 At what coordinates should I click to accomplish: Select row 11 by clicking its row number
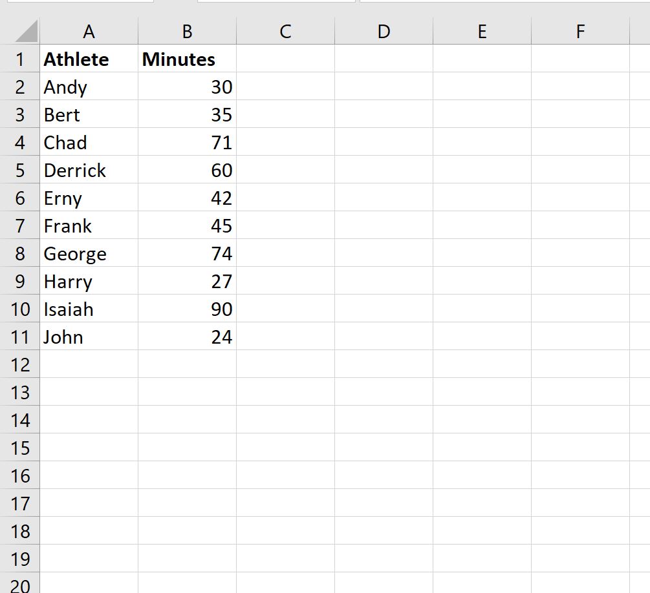20,337
